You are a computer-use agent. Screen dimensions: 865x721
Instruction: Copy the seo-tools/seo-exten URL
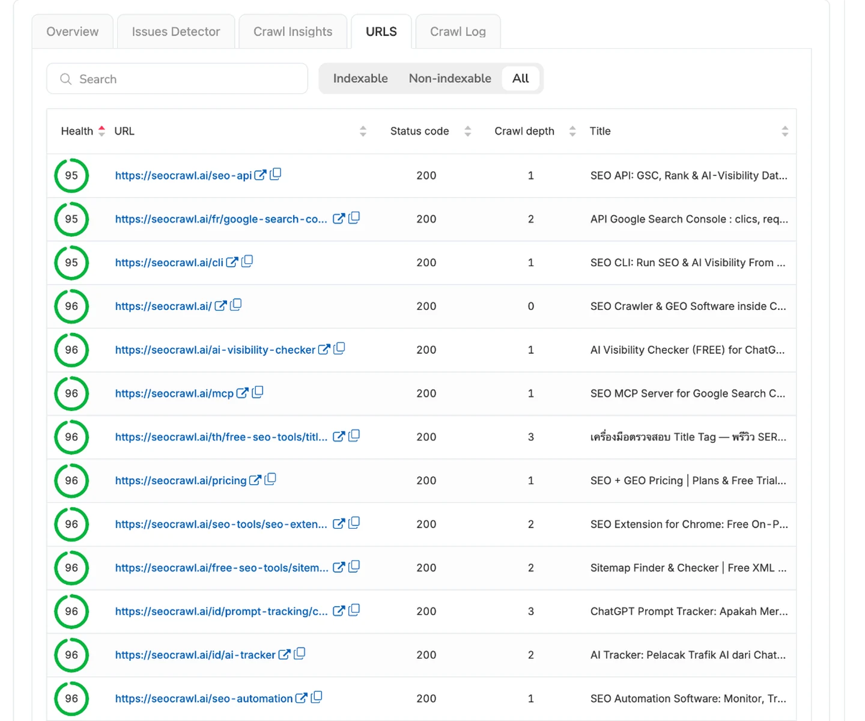354,523
